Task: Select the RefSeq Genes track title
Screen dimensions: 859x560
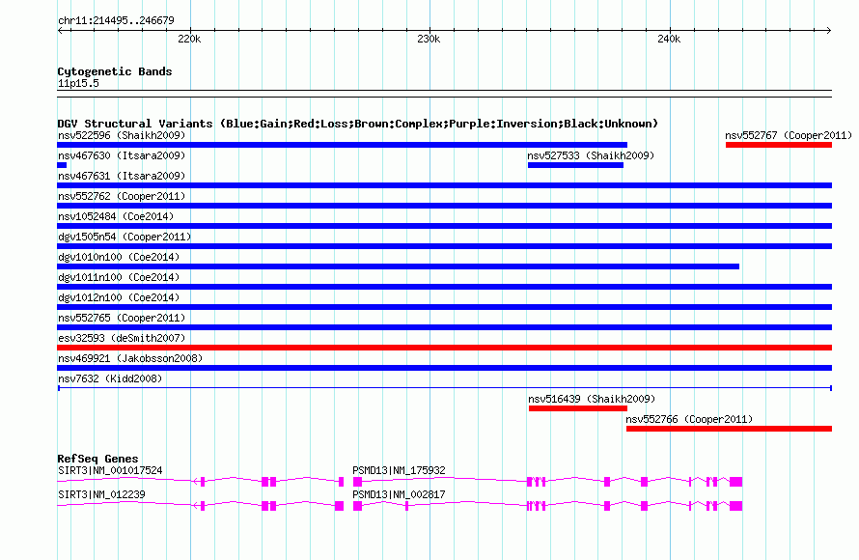Action: pyautogui.click(x=97, y=459)
